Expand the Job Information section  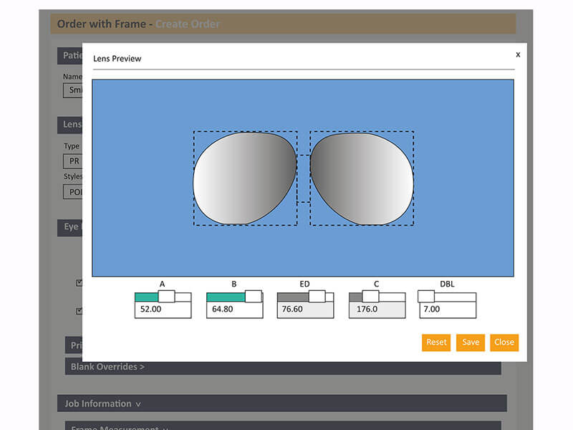coord(102,403)
